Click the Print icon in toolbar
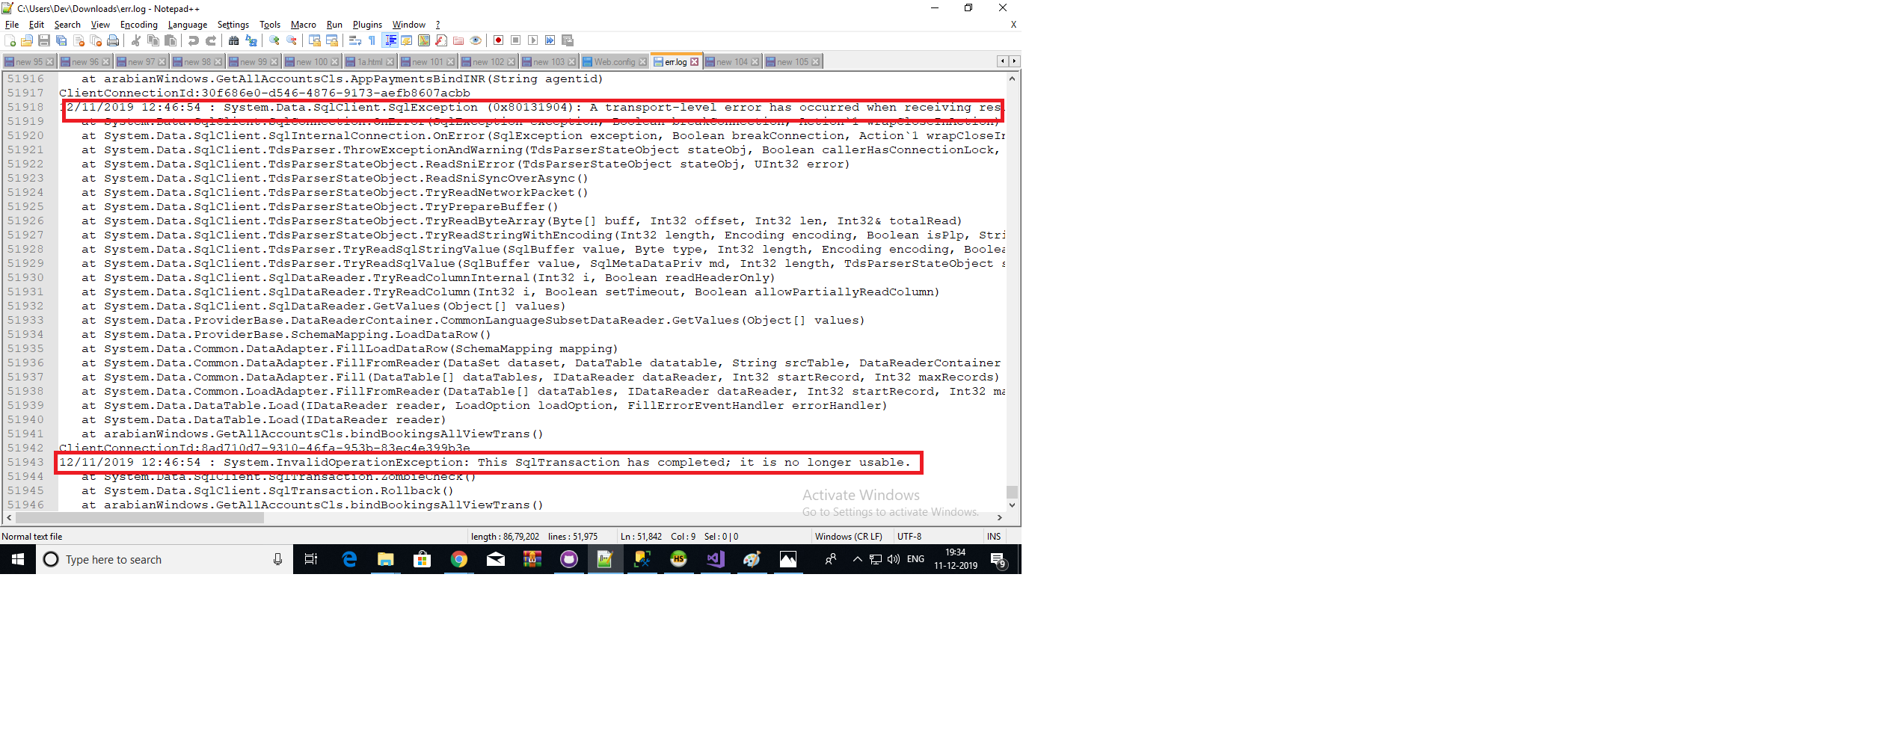This screenshot has width=1889, height=746. pos(113,40)
